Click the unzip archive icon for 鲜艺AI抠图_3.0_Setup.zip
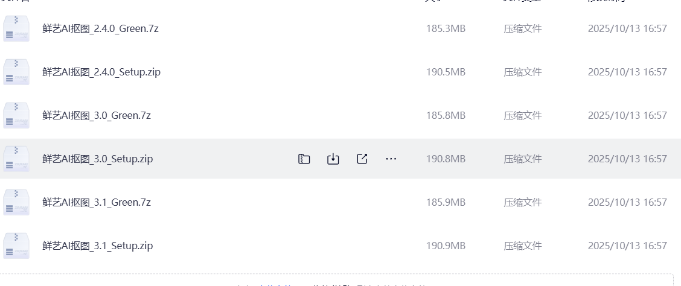This screenshot has height=286, width=681. click(304, 159)
